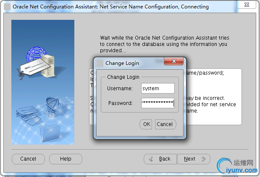Focus the Username field containing system
This screenshot has height=177, width=260.
pos(158,88)
